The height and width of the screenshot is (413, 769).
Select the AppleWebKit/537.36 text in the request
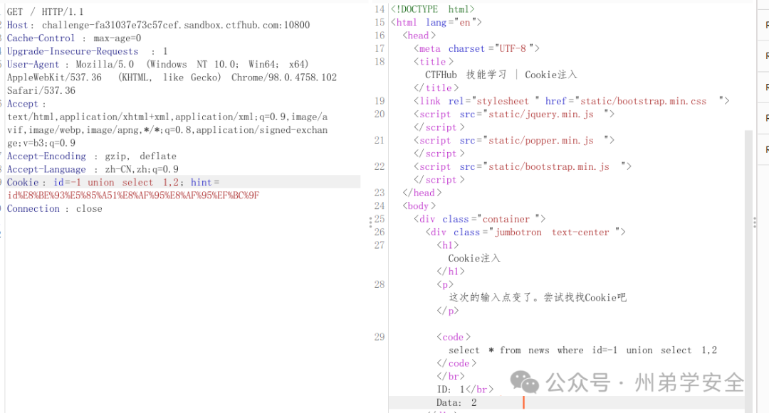pos(54,77)
